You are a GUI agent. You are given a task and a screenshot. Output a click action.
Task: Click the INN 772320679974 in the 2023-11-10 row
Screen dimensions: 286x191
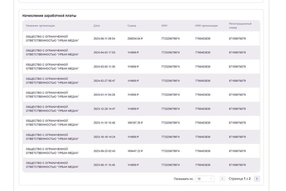pos(170,123)
